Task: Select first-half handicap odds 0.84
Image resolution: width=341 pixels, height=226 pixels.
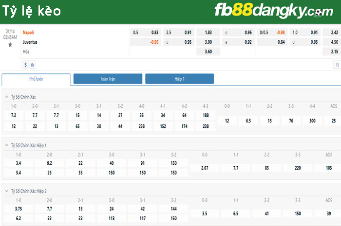Action: click(x=272, y=42)
